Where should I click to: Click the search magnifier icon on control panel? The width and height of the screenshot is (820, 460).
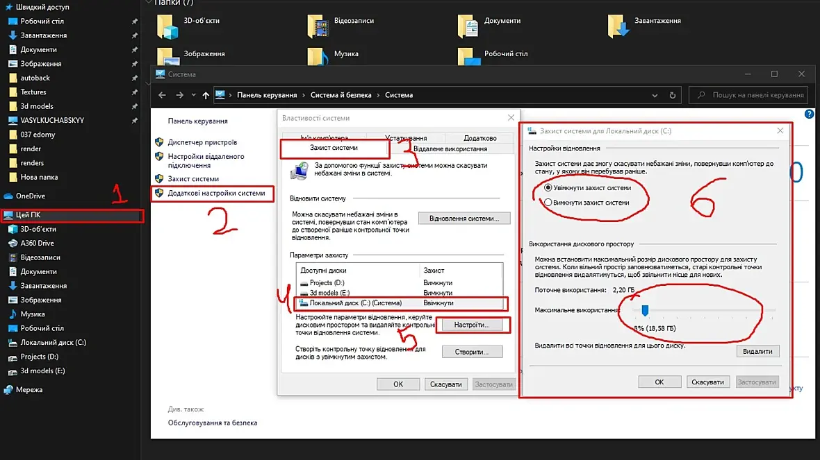click(701, 95)
